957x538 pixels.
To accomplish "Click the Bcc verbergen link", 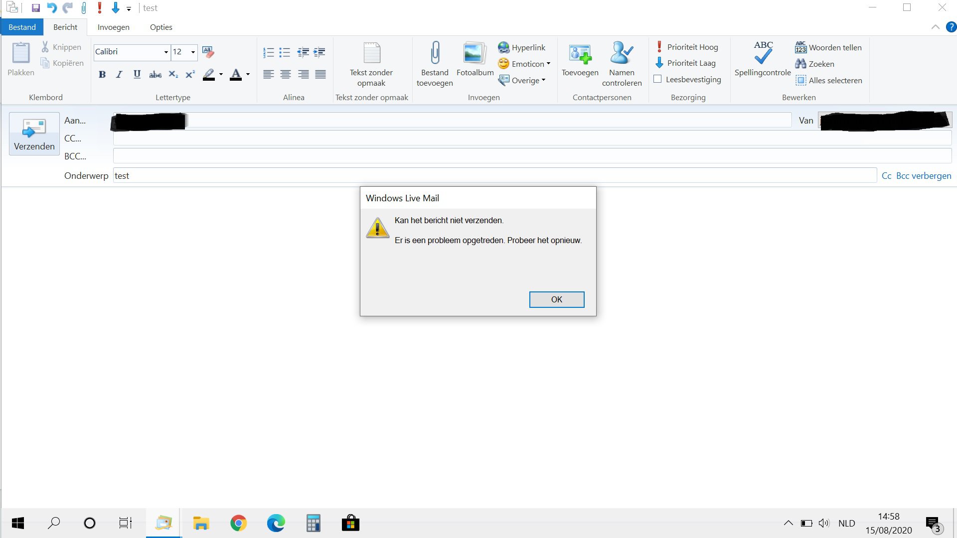I will click(x=923, y=176).
